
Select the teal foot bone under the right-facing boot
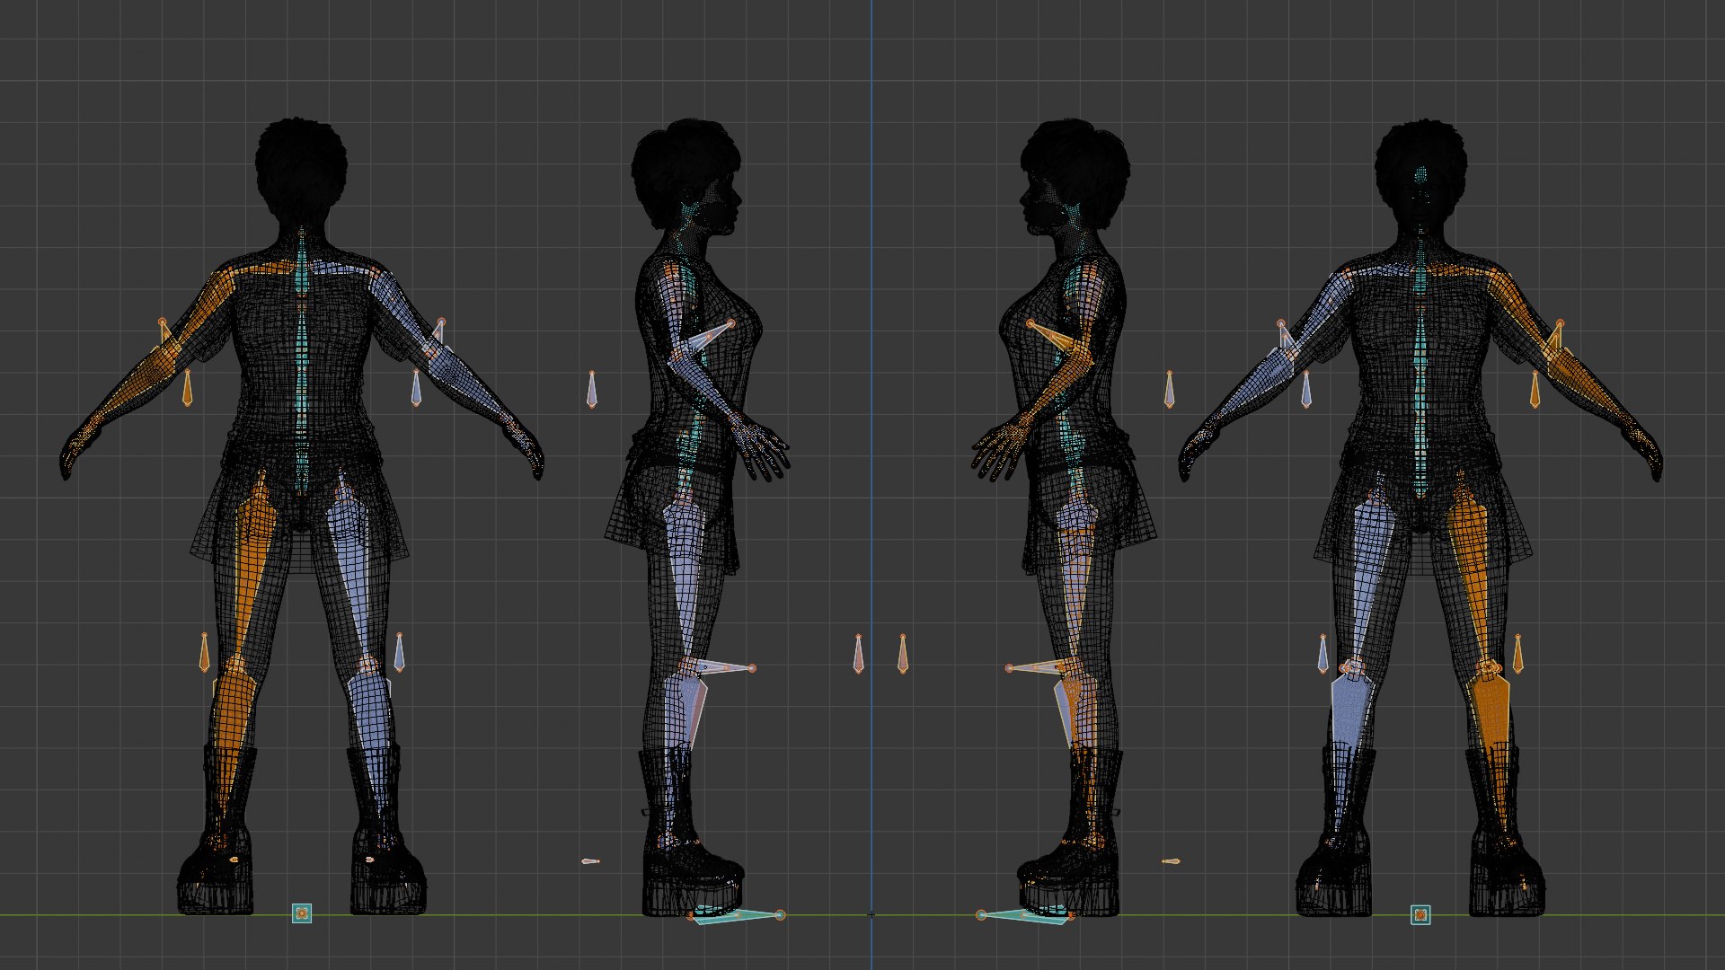tap(735, 915)
